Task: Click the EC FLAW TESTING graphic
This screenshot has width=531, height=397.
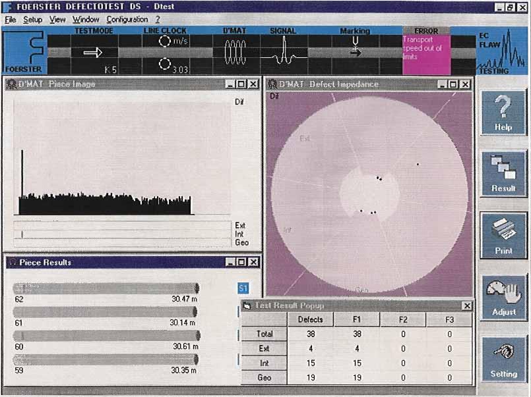Action: (501, 51)
